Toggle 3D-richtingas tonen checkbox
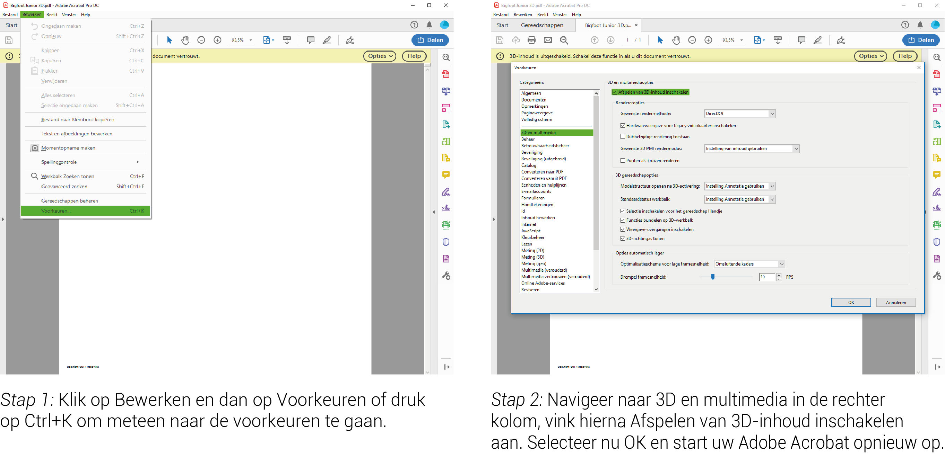Viewport: 945px width, 457px height. tap(623, 239)
